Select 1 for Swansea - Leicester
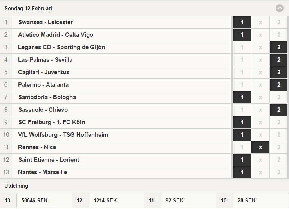289x209 pixels. coord(242,22)
